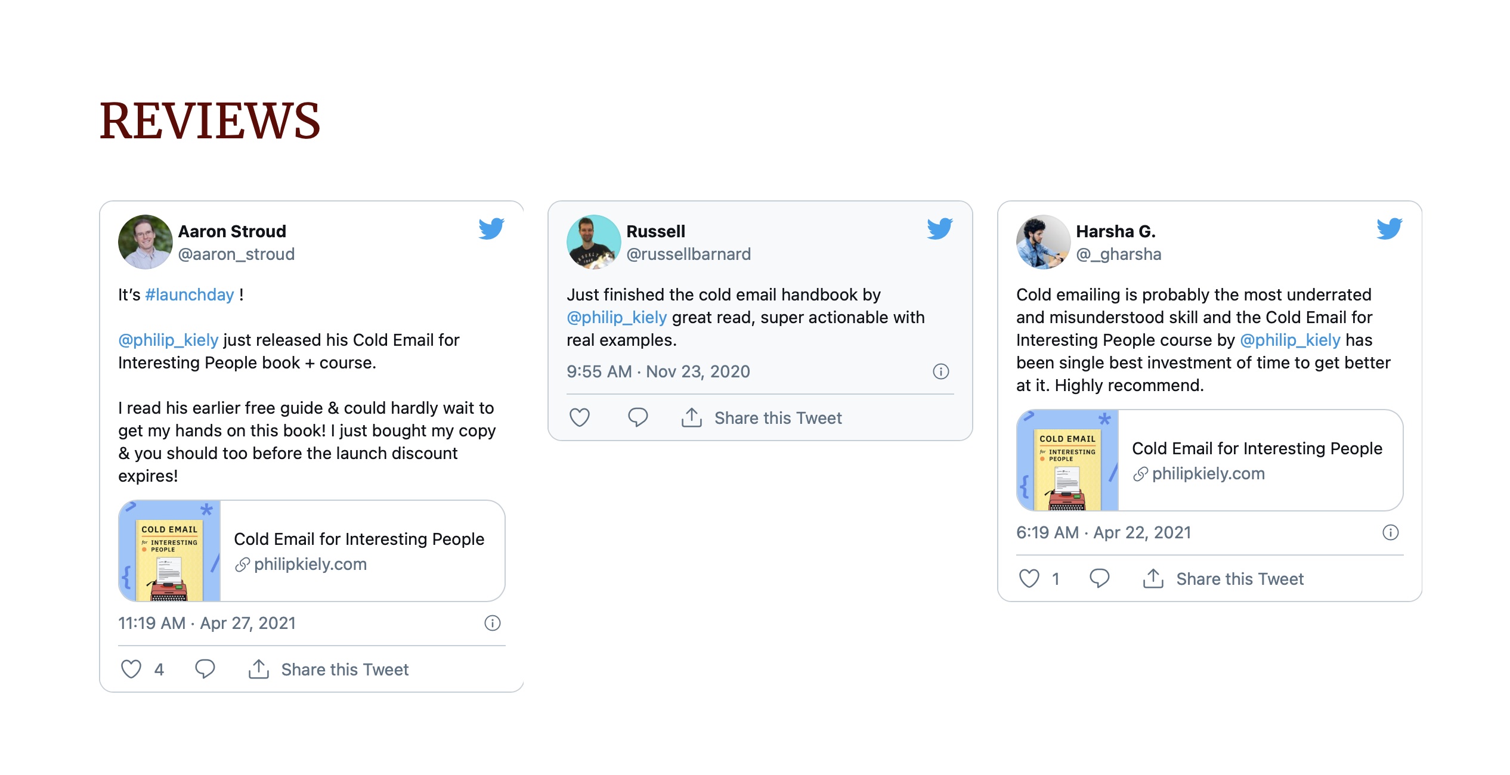Click the Twitter bird on Harsha G.'s tweet
The width and height of the screenshot is (1510, 775).
[1389, 229]
